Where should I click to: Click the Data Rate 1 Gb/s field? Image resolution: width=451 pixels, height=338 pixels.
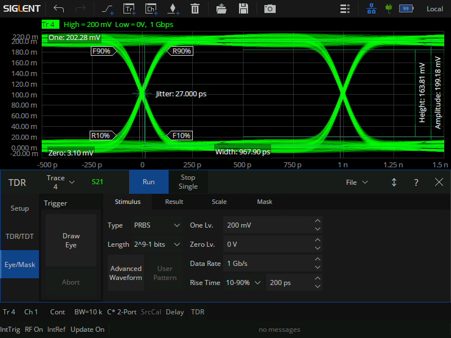click(x=268, y=264)
